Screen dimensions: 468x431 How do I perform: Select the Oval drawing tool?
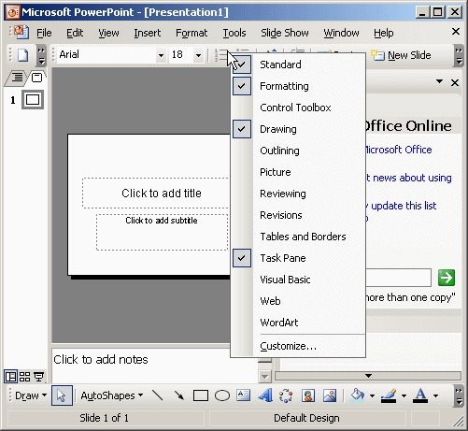pyautogui.click(x=222, y=395)
